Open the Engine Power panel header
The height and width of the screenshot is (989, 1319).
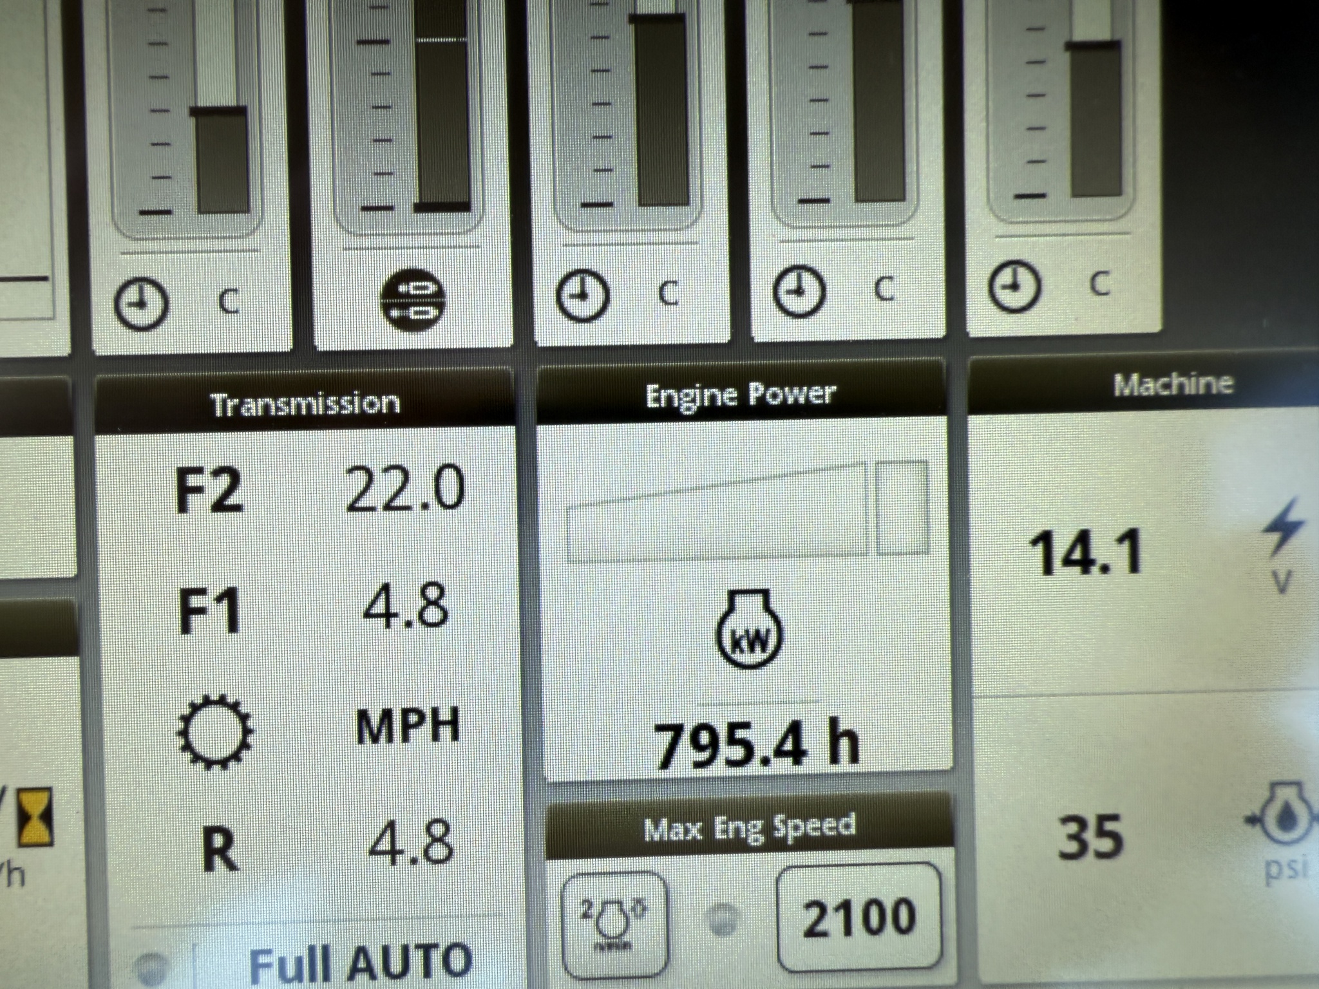[741, 393]
